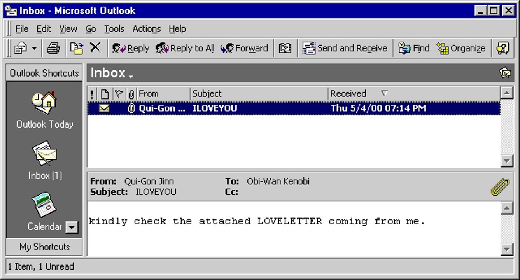
Task: Sort by Flag Status column header
Action: 119,94
